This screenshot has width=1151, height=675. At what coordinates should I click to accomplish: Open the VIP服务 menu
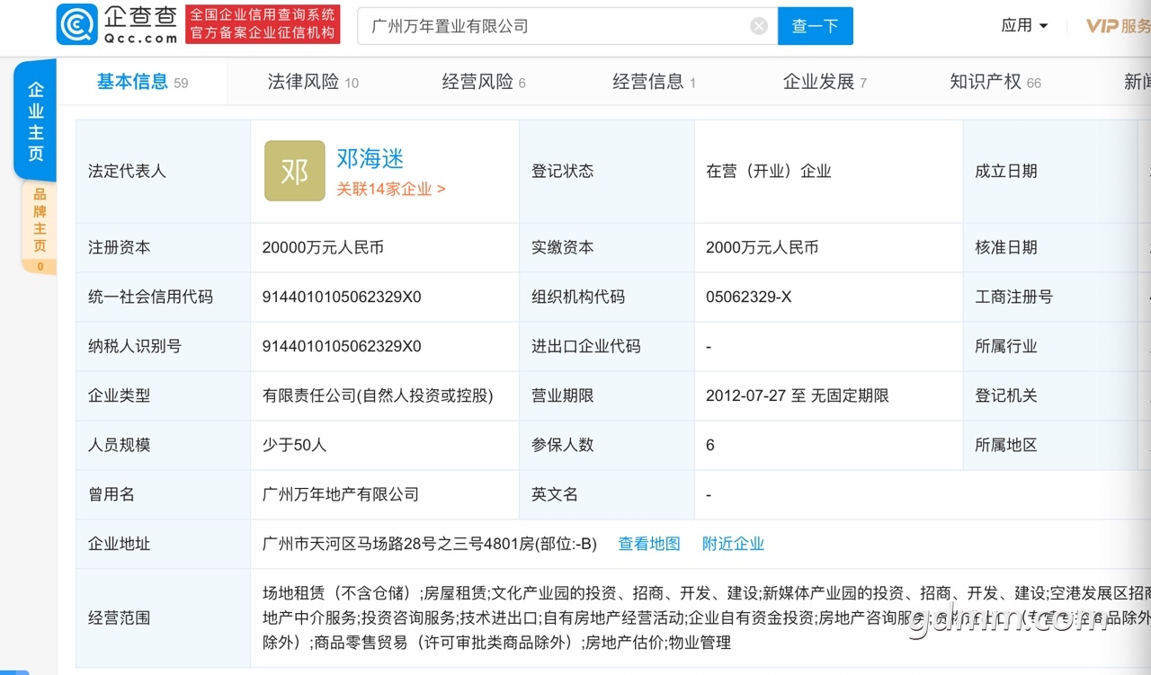pyautogui.click(x=1118, y=25)
